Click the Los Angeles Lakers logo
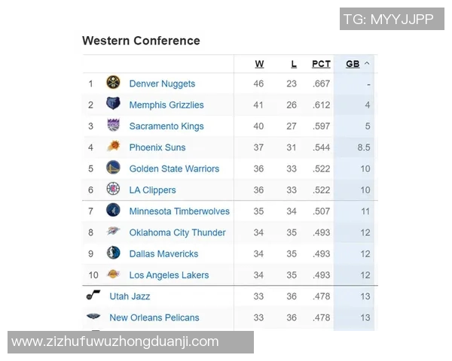Image resolution: width=452 pixels, height=361 pixels. click(x=113, y=275)
